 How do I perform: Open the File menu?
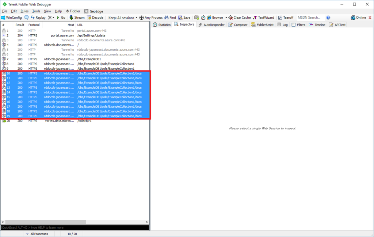coord(5,11)
